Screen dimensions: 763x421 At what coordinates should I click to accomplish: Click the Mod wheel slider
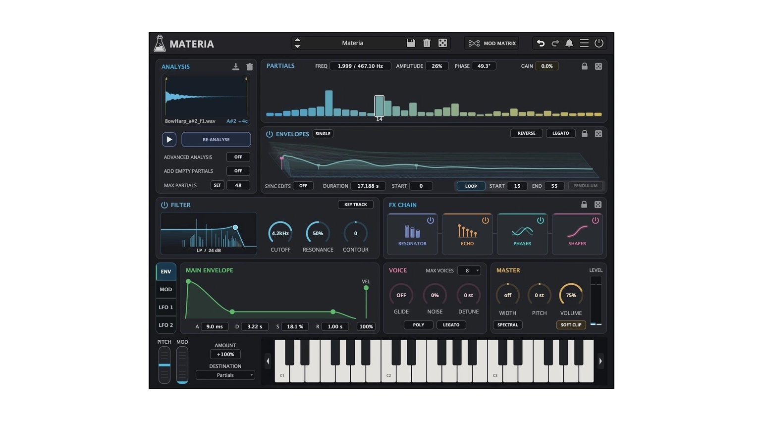click(182, 365)
